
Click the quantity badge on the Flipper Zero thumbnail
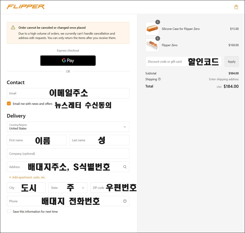pos(158,39)
